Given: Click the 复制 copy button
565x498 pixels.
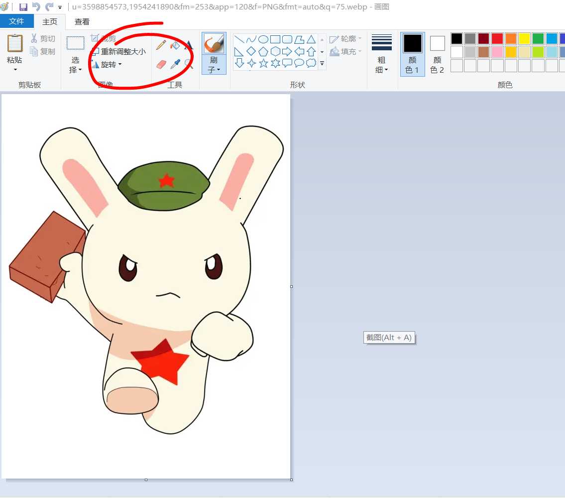Looking at the screenshot, I should pos(43,52).
